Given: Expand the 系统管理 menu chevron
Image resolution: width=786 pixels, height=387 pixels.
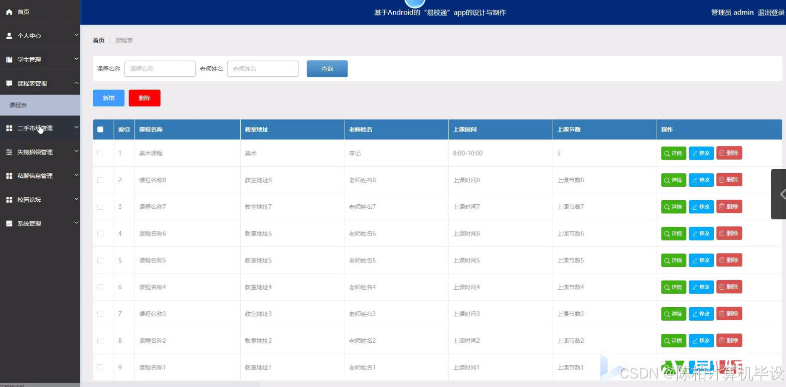Looking at the screenshot, I should (76, 222).
